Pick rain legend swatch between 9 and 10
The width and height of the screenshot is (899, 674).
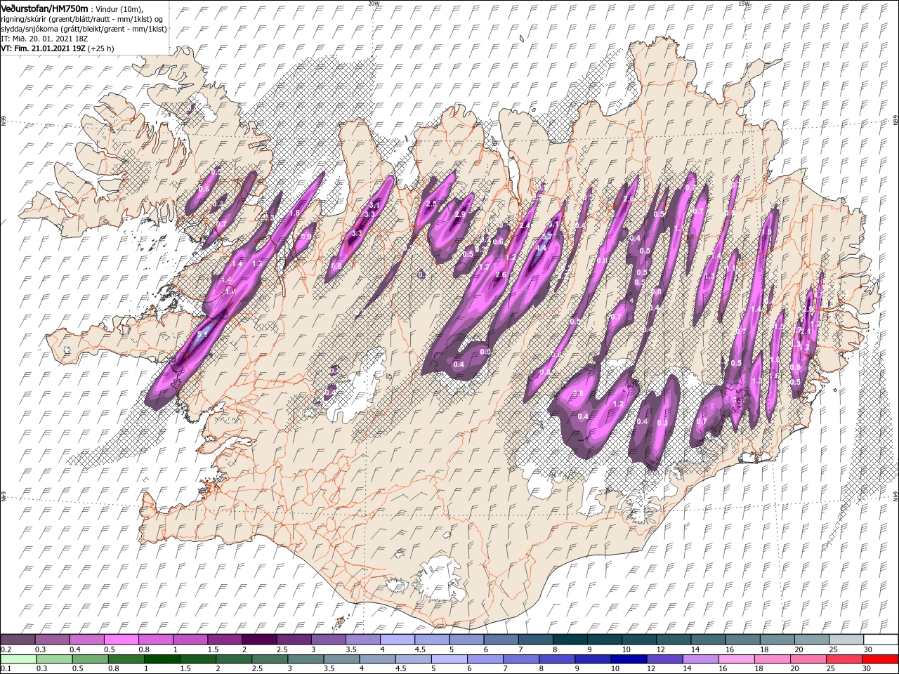pyautogui.click(x=593, y=660)
